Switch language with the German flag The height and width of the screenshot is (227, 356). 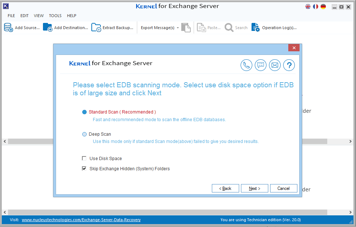coord(323,7)
